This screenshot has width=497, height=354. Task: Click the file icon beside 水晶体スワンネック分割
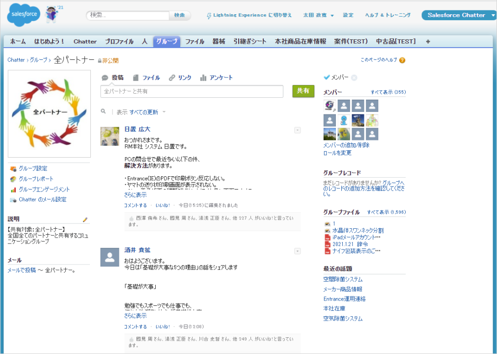(x=328, y=230)
